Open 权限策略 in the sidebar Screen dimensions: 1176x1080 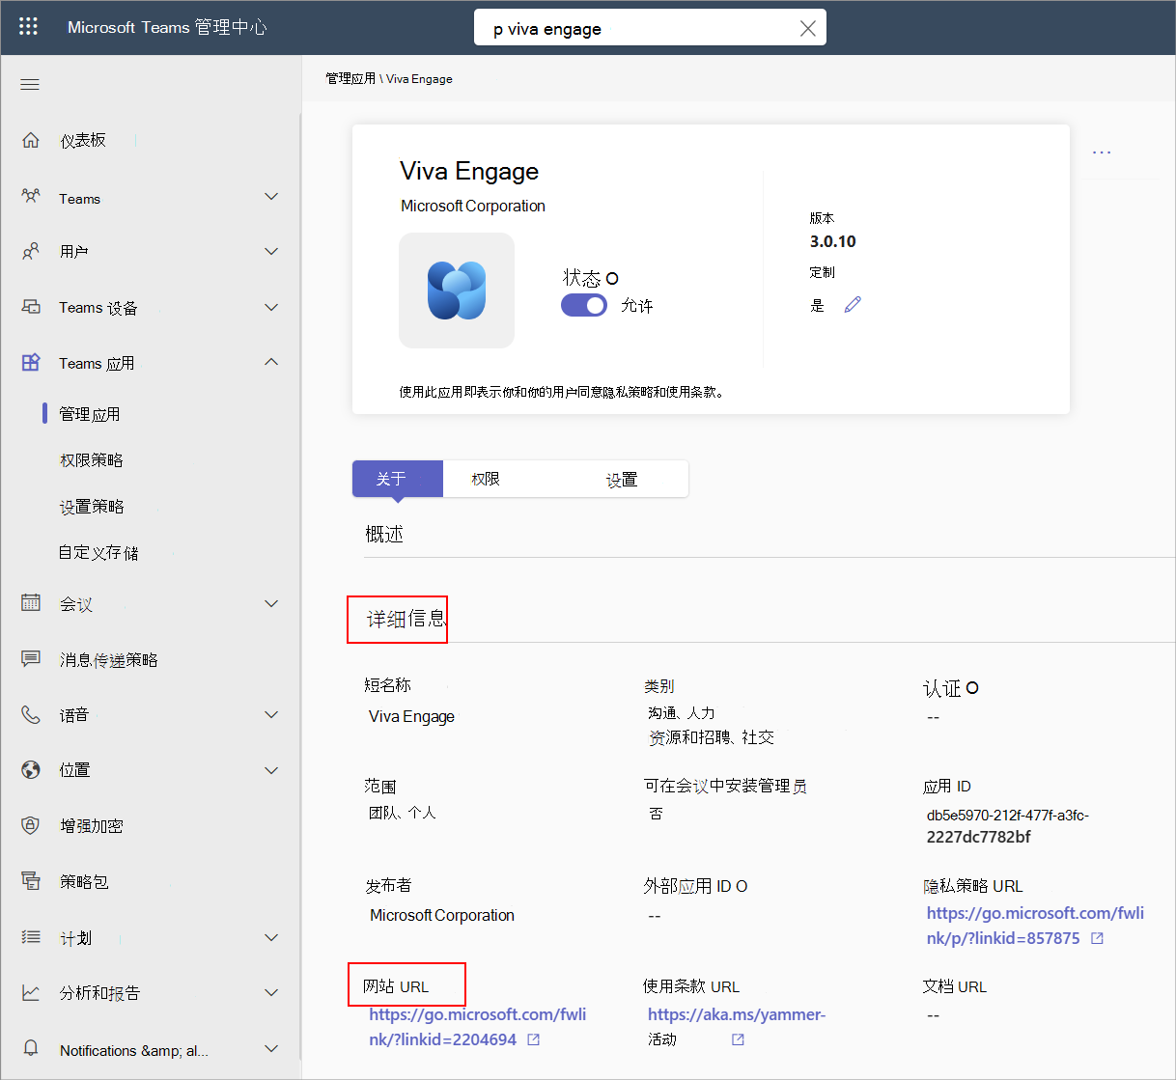click(x=92, y=460)
